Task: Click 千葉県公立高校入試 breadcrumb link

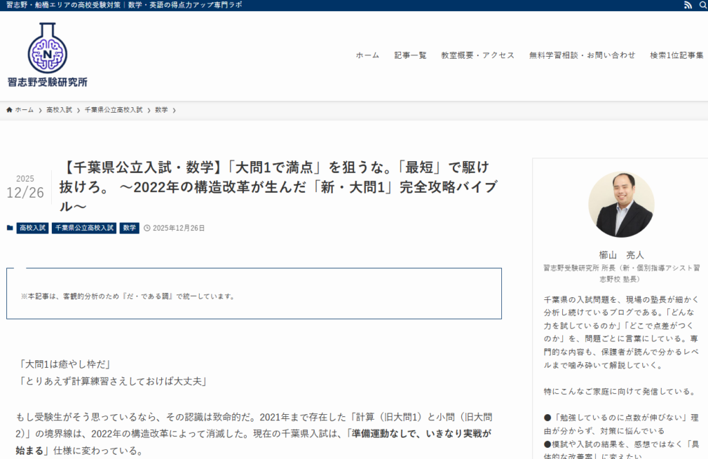Action: (113, 110)
